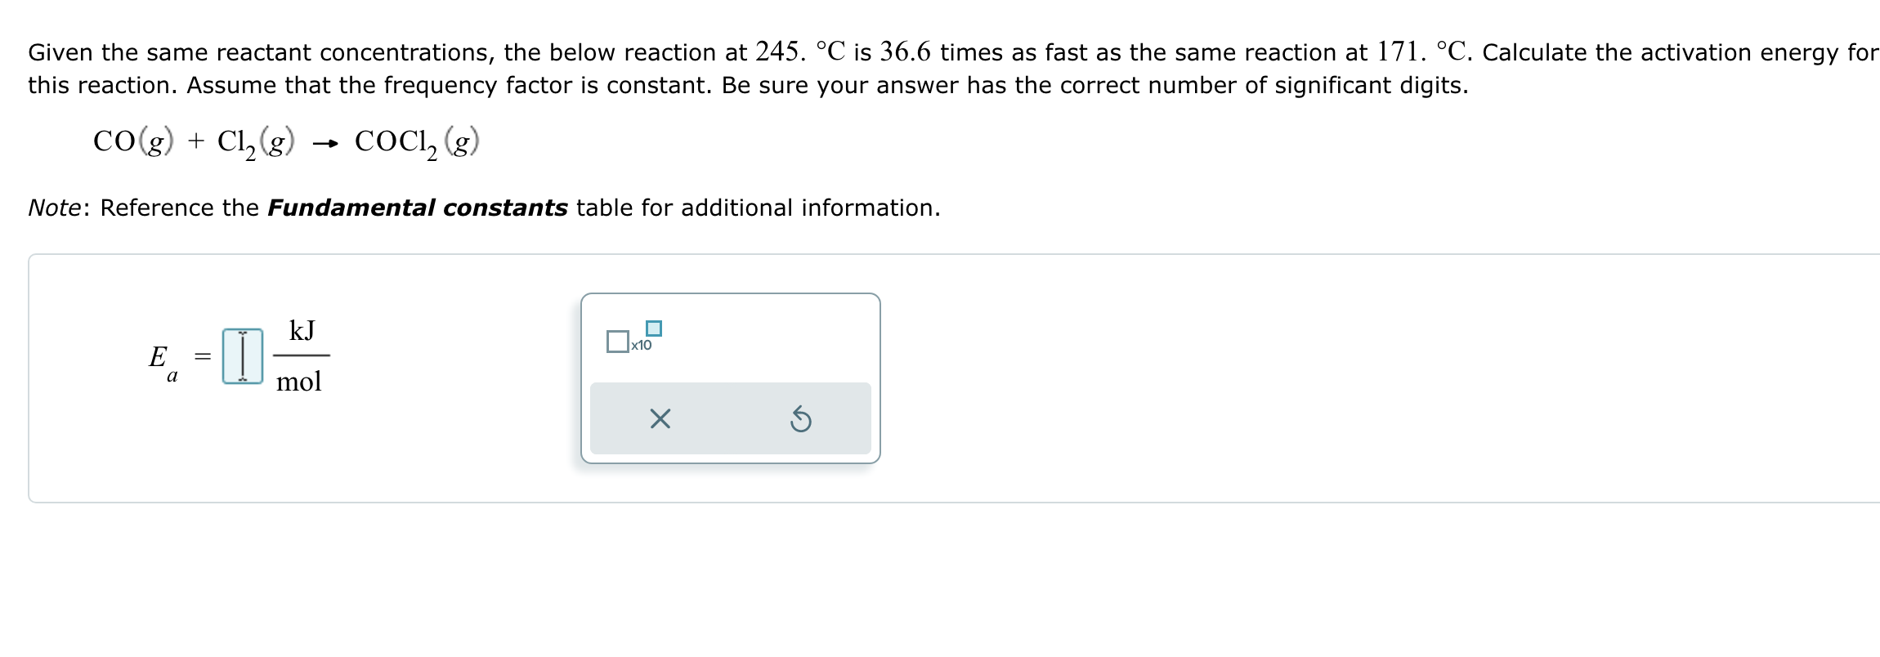Screen dimensions: 1880x657
Task: Click the small highlighted blue square above x10
Action: [653, 327]
